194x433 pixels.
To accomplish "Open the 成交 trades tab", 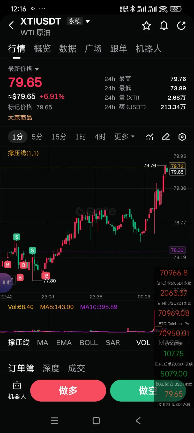I will (77, 368).
